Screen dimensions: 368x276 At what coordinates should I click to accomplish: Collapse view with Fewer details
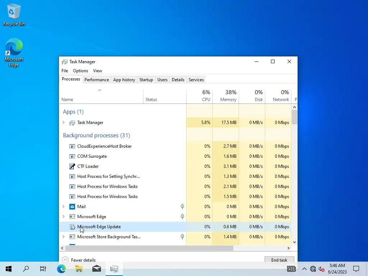pos(79,260)
